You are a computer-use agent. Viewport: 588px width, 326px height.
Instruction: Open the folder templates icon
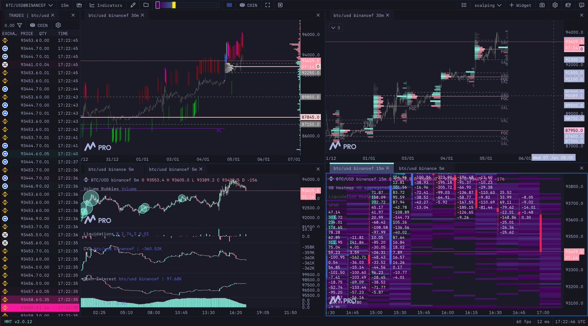click(x=146, y=5)
